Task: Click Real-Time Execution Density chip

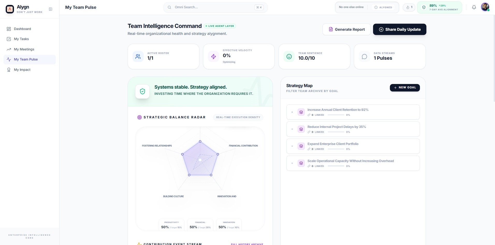Action: pyautogui.click(x=238, y=117)
